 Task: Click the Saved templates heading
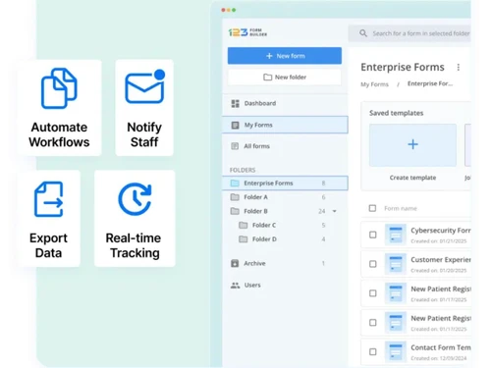pos(396,113)
